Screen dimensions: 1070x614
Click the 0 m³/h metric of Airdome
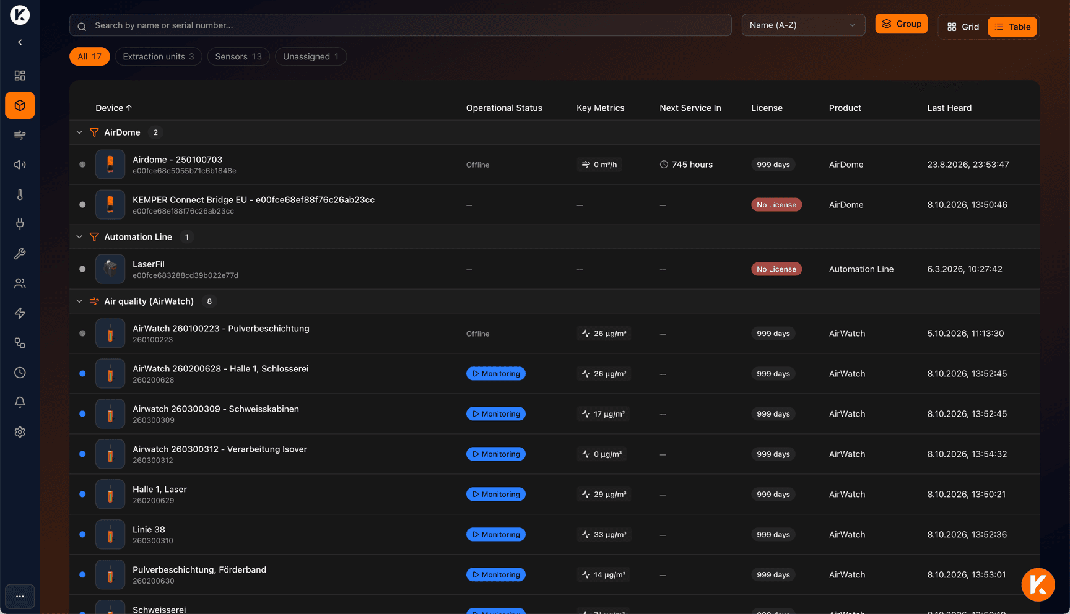pos(599,165)
